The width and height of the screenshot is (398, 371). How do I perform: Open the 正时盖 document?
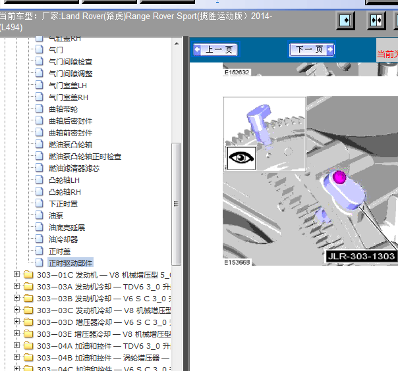(x=60, y=251)
